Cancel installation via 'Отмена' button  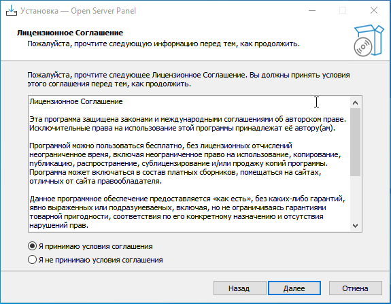tap(356, 288)
